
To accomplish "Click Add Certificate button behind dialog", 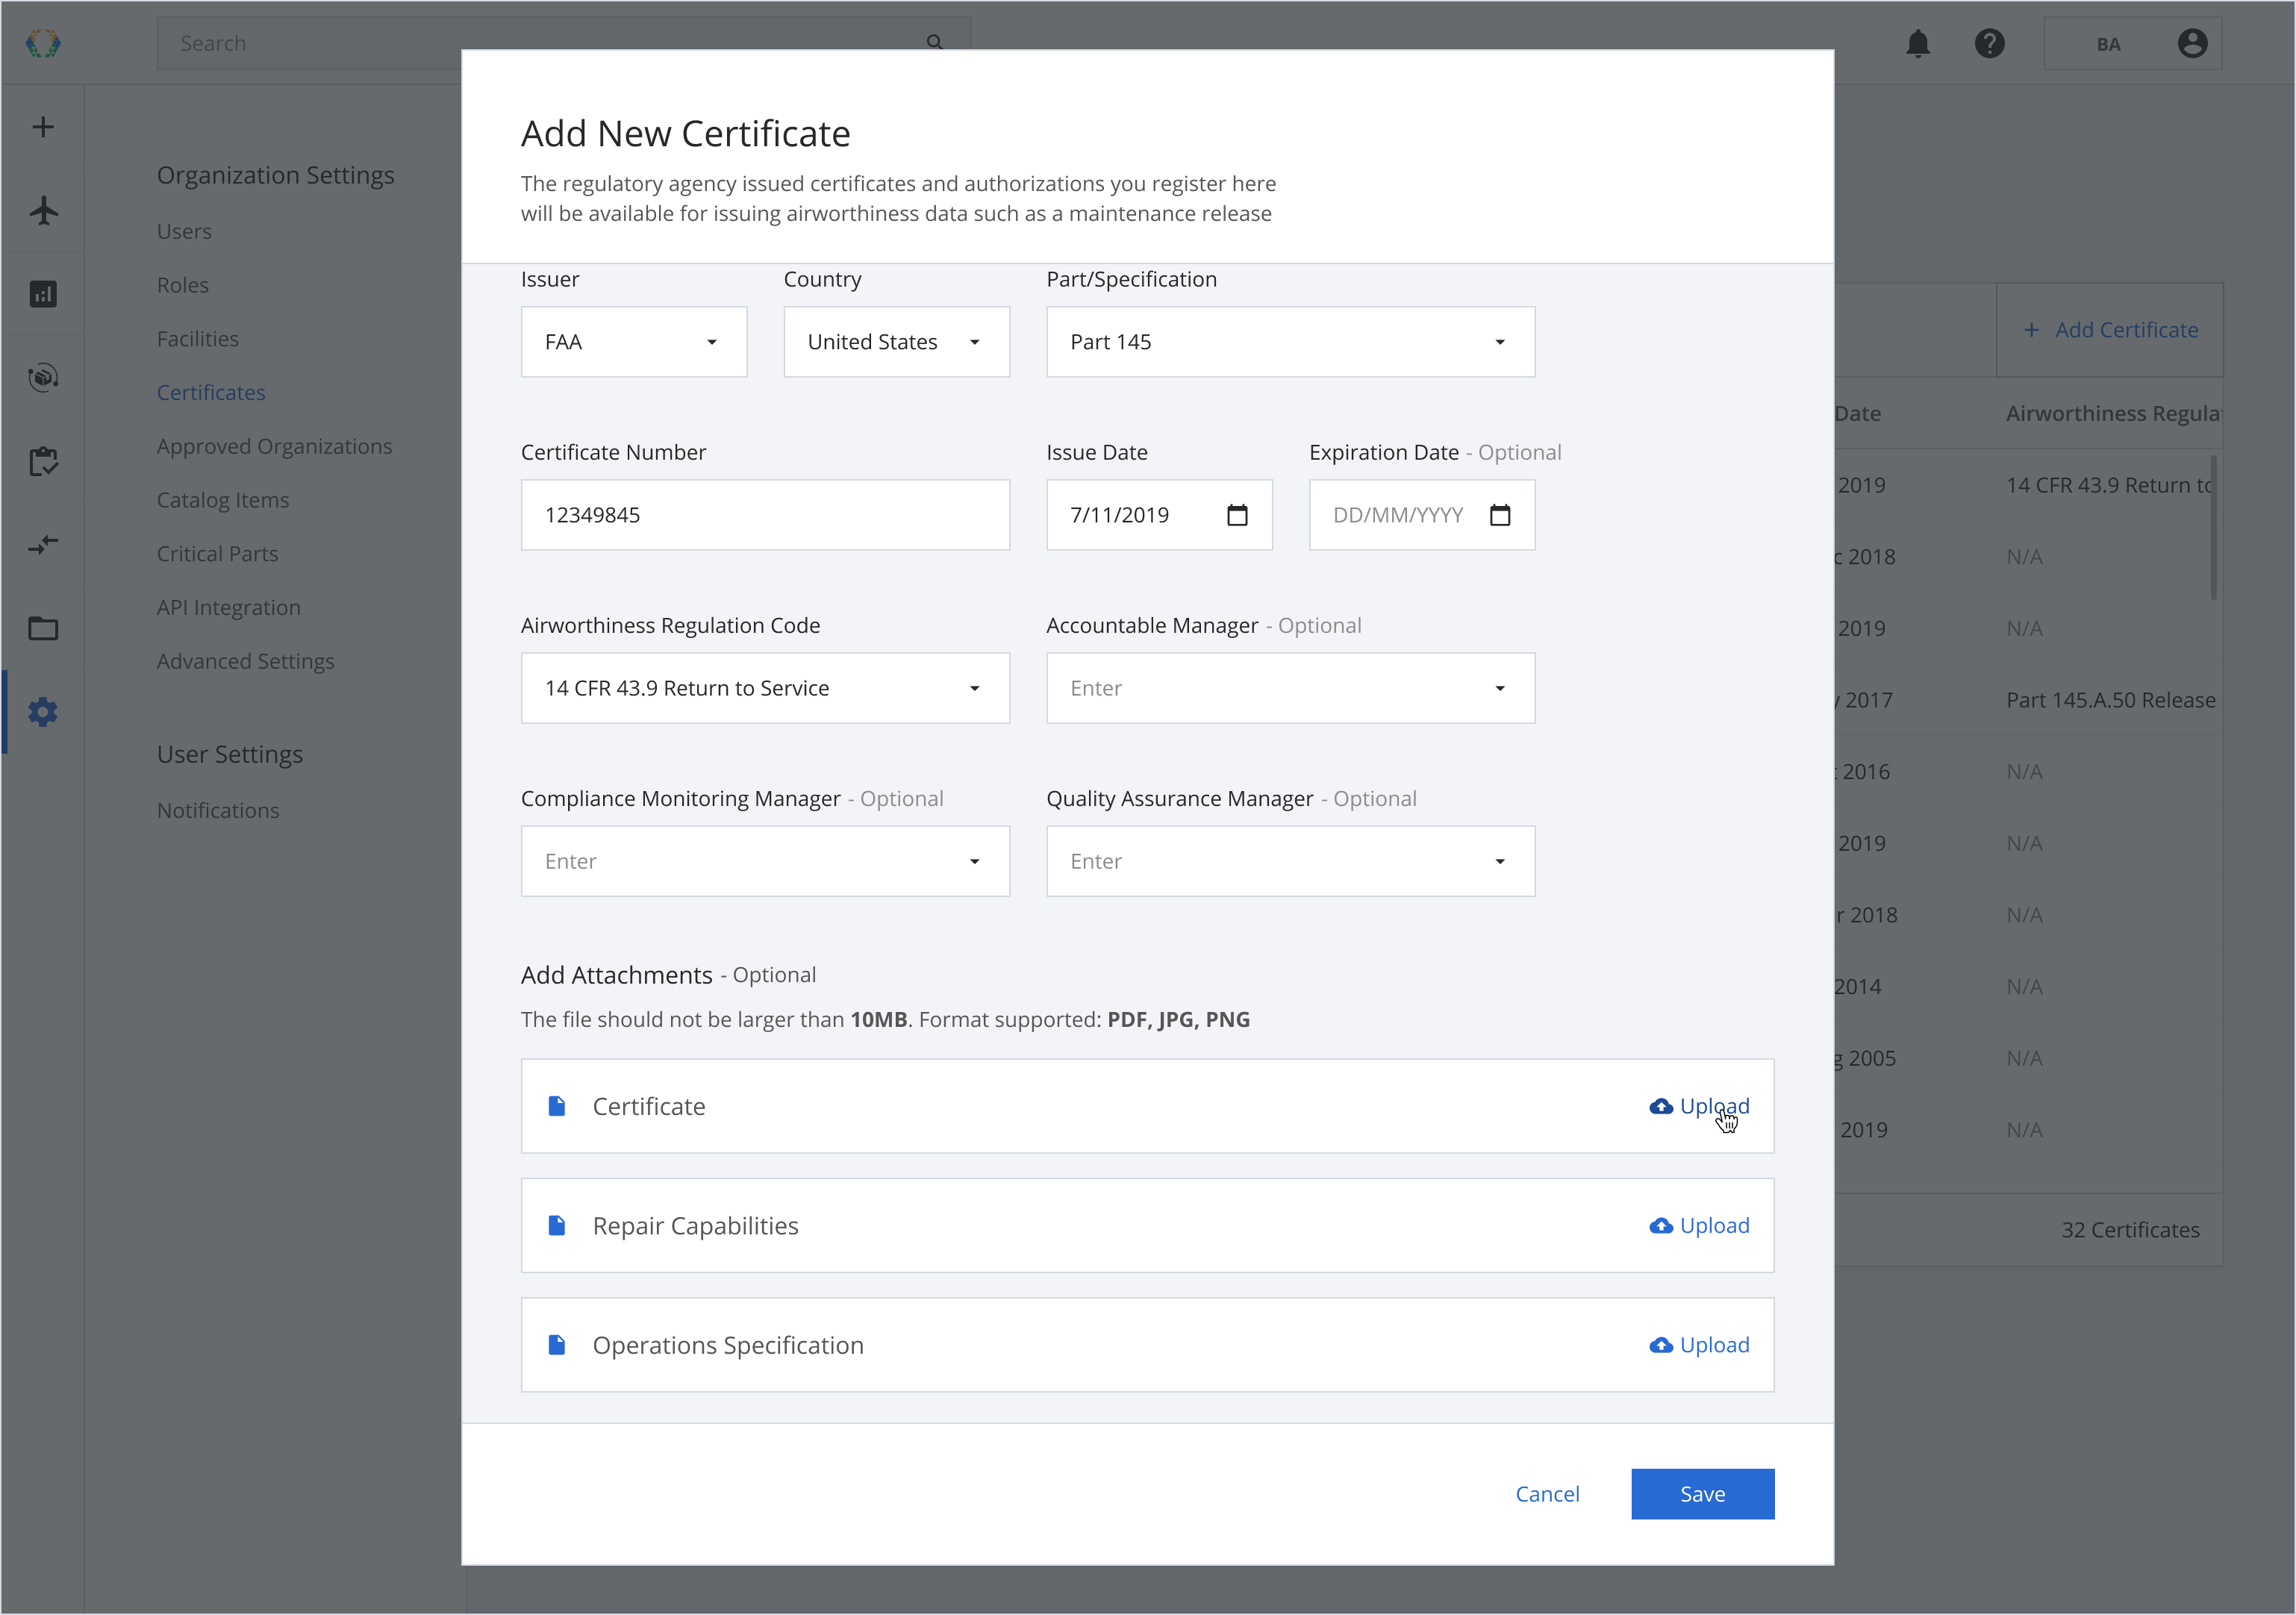I will 2110,330.
